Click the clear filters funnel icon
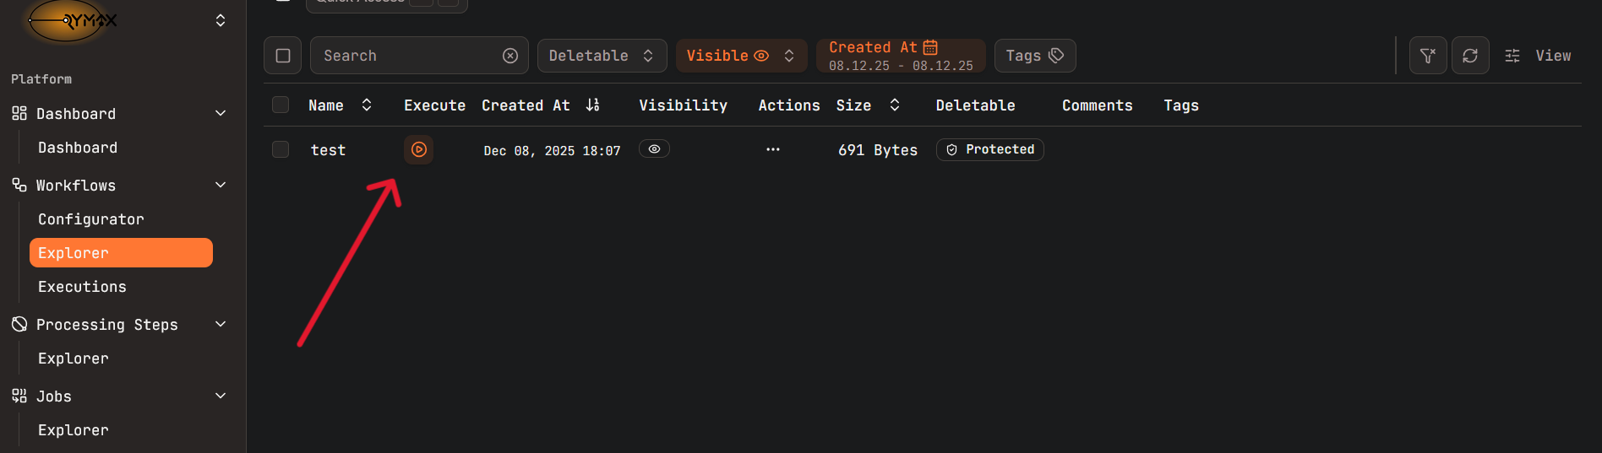 1428,56
